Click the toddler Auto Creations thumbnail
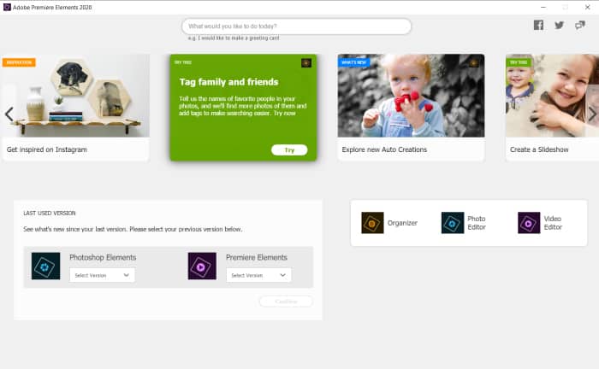This screenshot has height=369, width=599. point(411,96)
